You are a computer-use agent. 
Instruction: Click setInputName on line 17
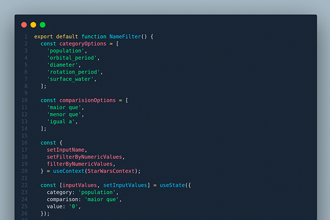coord(65,150)
